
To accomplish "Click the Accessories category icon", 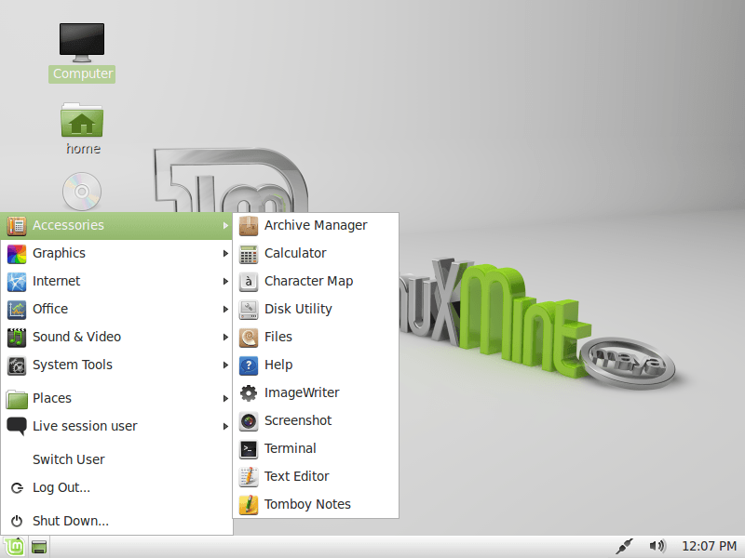I will pos(17,225).
